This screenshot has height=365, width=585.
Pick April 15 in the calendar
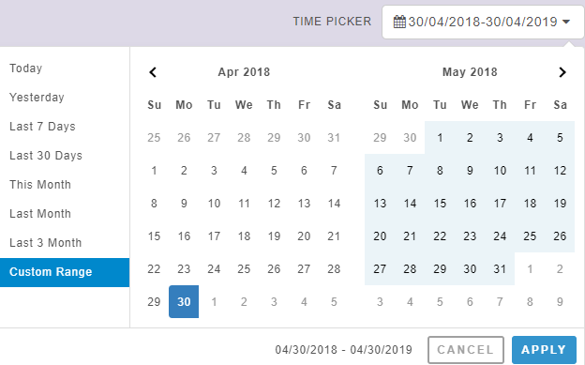click(x=154, y=236)
